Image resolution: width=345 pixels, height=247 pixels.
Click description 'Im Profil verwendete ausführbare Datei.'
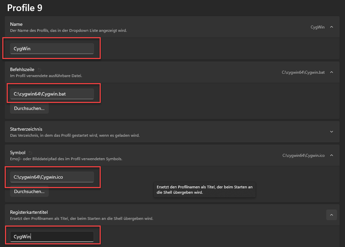pyautogui.click(x=46, y=76)
